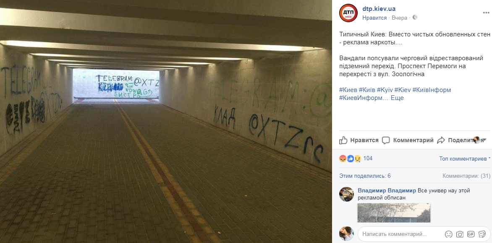Open the three-dot post options menu

pyautogui.click(x=486, y=13)
